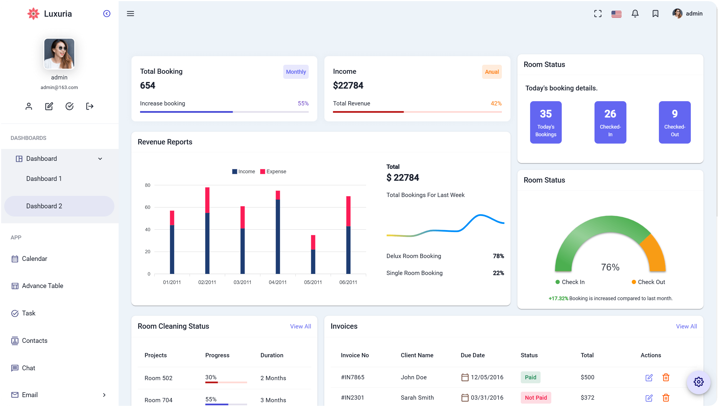The width and height of the screenshot is (723, 407).
Task: Open the US flag language selector
Action: (x=616, y=14)
